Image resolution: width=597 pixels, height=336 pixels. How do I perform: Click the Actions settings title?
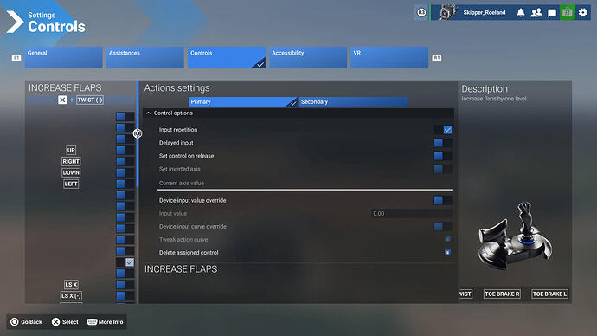click(177, 88)
